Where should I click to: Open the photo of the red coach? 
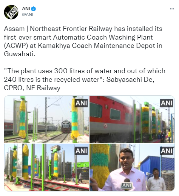click(132, 119)
